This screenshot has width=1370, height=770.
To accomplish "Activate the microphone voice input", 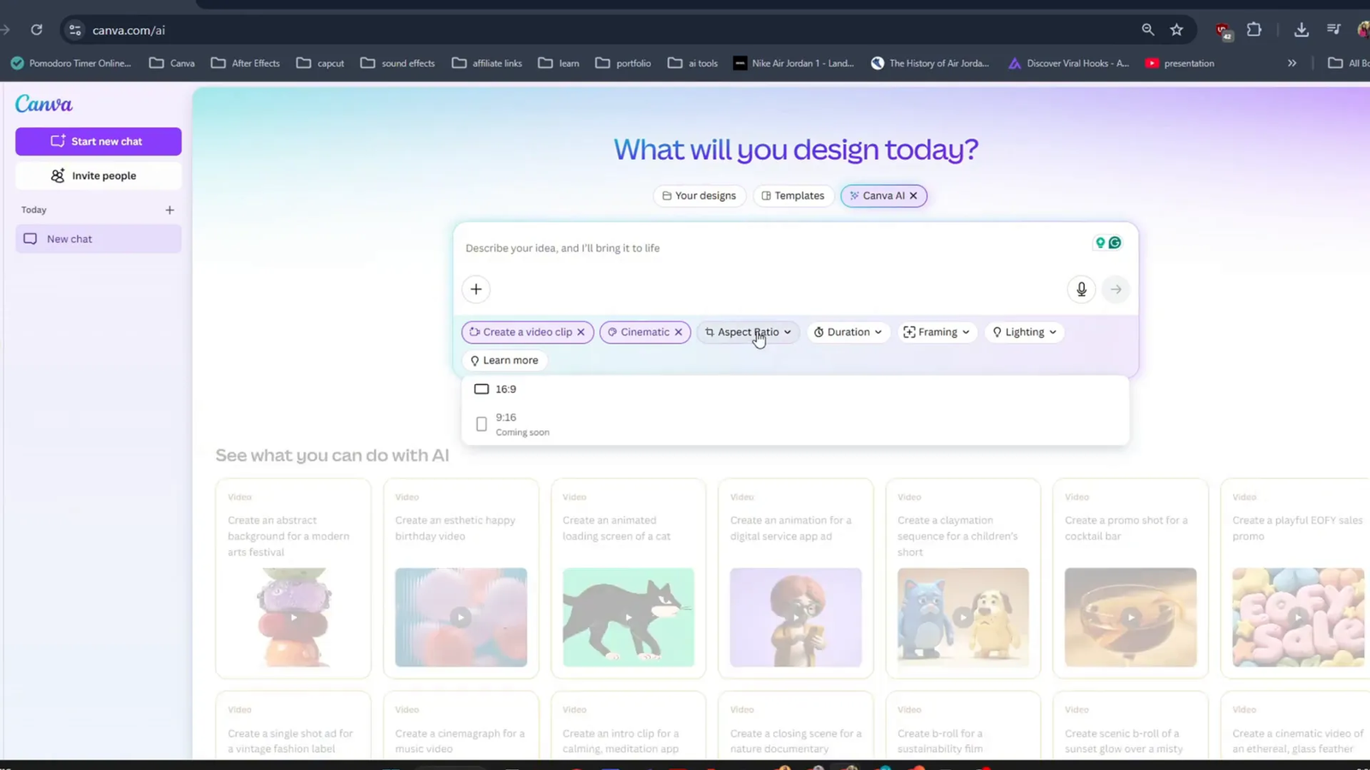I will pyautogui.click(x=1081, y=289).
